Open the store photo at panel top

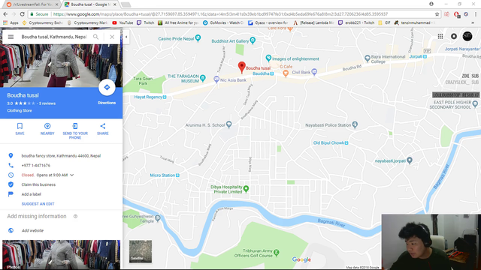[x=62, y=66]
